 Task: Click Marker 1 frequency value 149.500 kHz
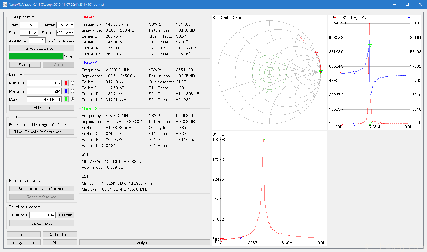coord(117,24)
